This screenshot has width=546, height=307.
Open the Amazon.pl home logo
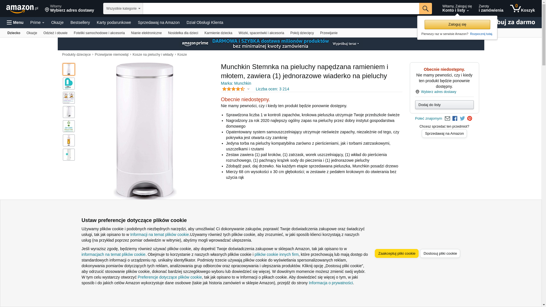point(22,9)
